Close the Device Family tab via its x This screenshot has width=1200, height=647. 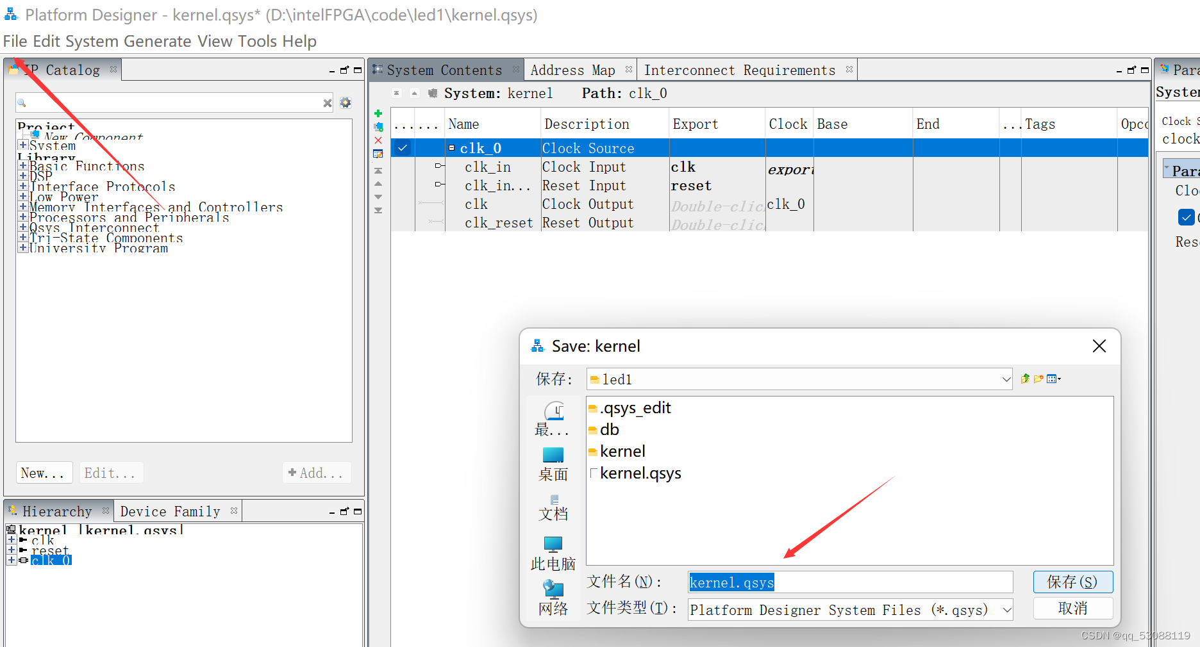point(234,511)
